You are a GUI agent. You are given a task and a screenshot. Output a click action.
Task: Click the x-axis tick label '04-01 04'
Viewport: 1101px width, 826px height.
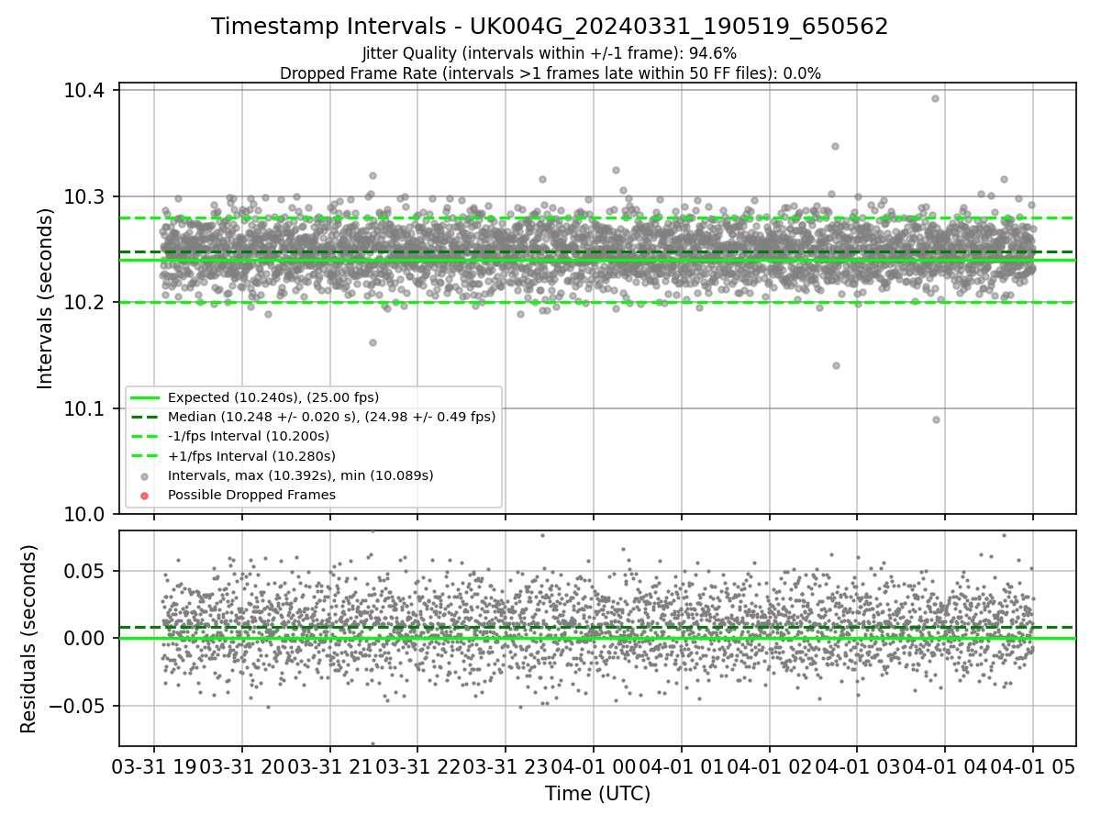point(945,767)
